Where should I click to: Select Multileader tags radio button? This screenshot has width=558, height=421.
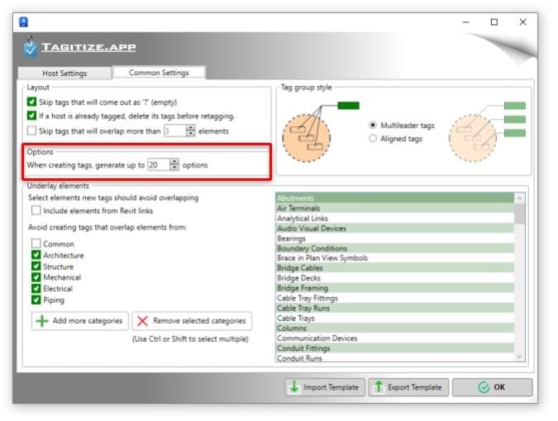[373, 125]
